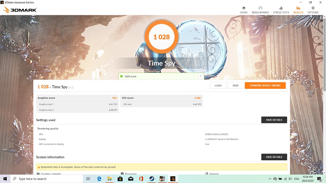Hide details of Settings used section
Image resolution: width=326 pixels, height=183 pixels.
point(274,120)
